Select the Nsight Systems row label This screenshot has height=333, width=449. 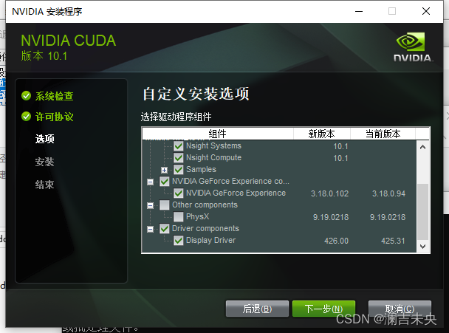pos(213,145)
